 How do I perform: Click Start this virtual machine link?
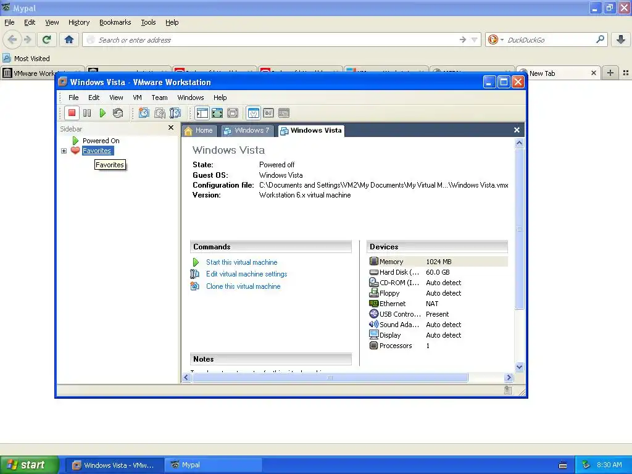click(x=241, y=262)
